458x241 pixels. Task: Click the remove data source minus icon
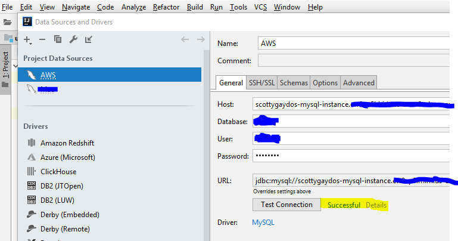[x=42, y=39]
